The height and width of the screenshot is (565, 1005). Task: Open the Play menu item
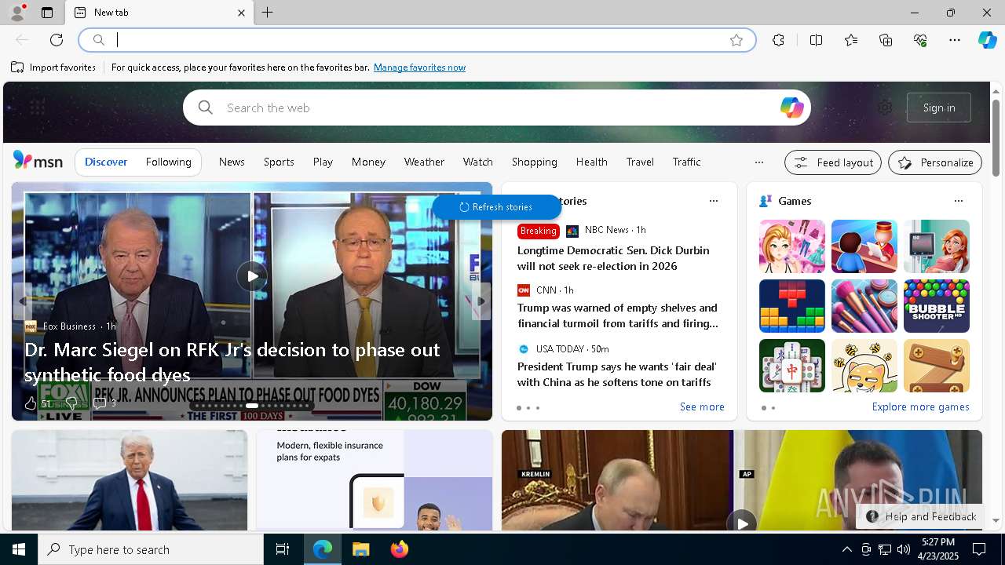click(323, 162)
